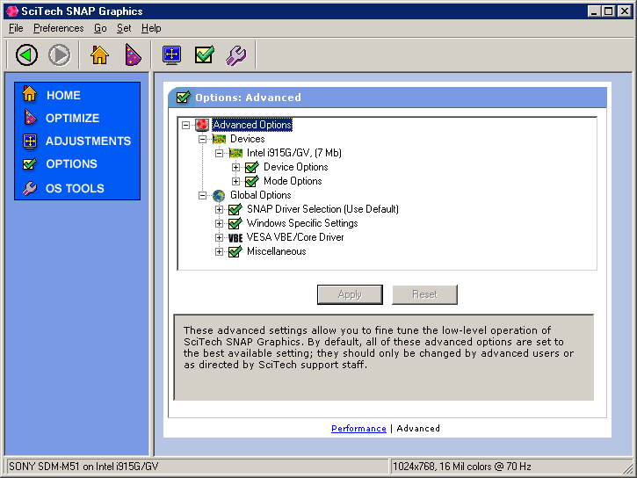Expand SNAP Driver Selection node
The height and width of the screenshot is (478, 637).
tap(219, 209)
